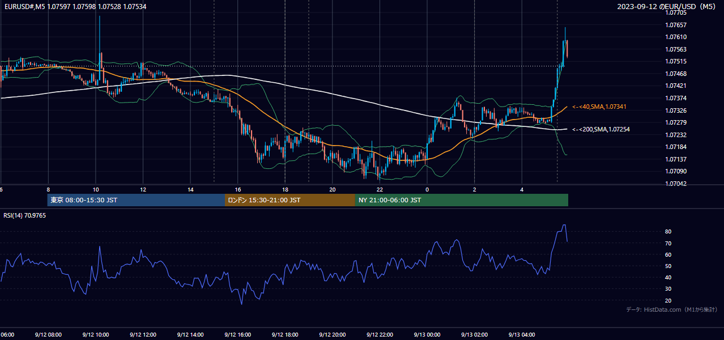
Task: Click price axis value 1.07232
Action: click(676, 135)
